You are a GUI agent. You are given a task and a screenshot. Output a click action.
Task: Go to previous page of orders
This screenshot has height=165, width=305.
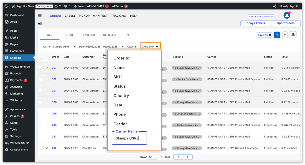tap(178, 157)
